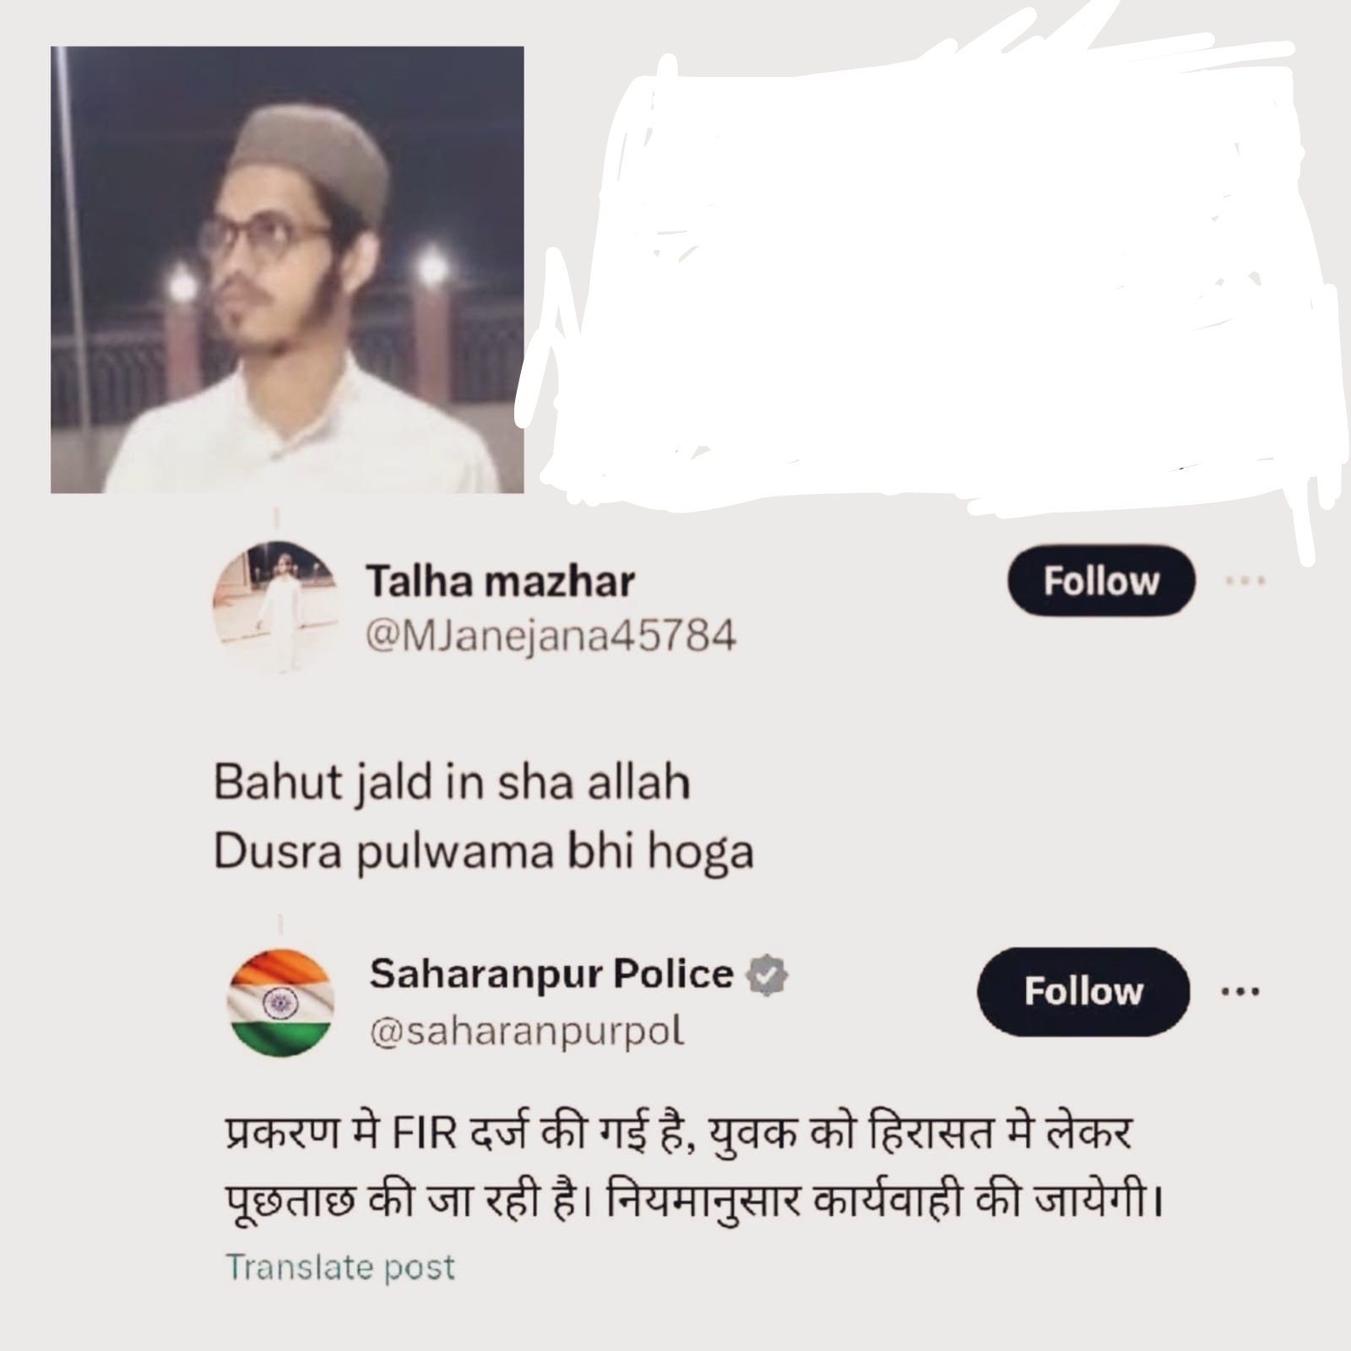Image resolution: width=1351 pixels, height=1351 pixels.
Task: Follow the Talha mazhar account
Action: pos(1101,581)
